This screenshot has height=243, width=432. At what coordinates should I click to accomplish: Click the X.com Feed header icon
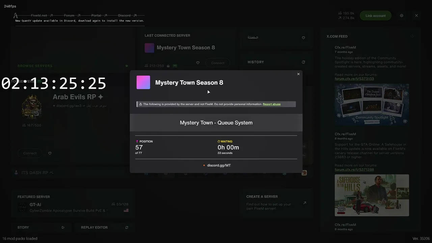(x=412, y=36)
